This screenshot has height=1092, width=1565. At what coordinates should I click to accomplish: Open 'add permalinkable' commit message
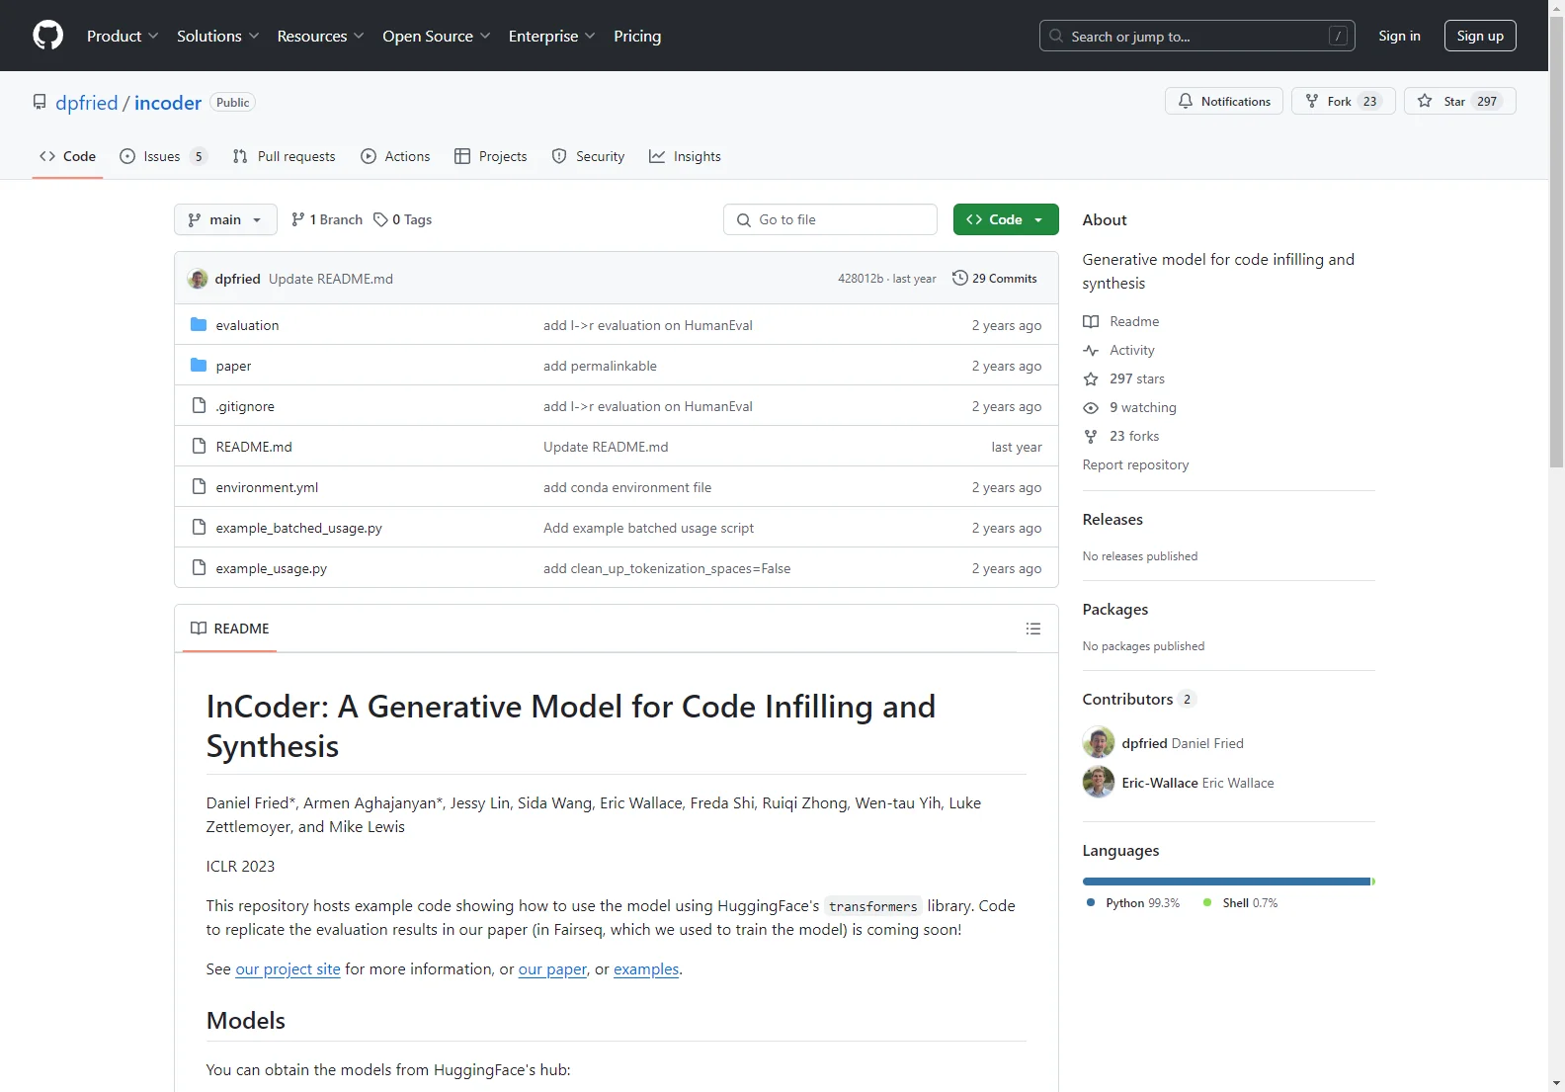(600, 366)
